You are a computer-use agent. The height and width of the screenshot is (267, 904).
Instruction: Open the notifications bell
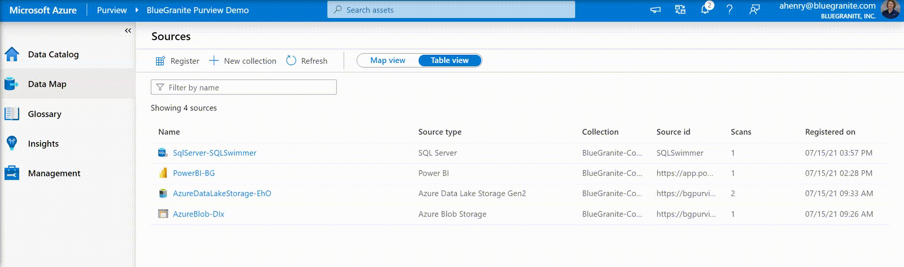[x=705, y=9]
